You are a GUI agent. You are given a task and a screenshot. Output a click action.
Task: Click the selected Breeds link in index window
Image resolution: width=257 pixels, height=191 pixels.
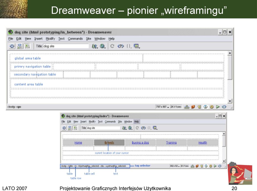pyautogui.click(x=109, y=143)
